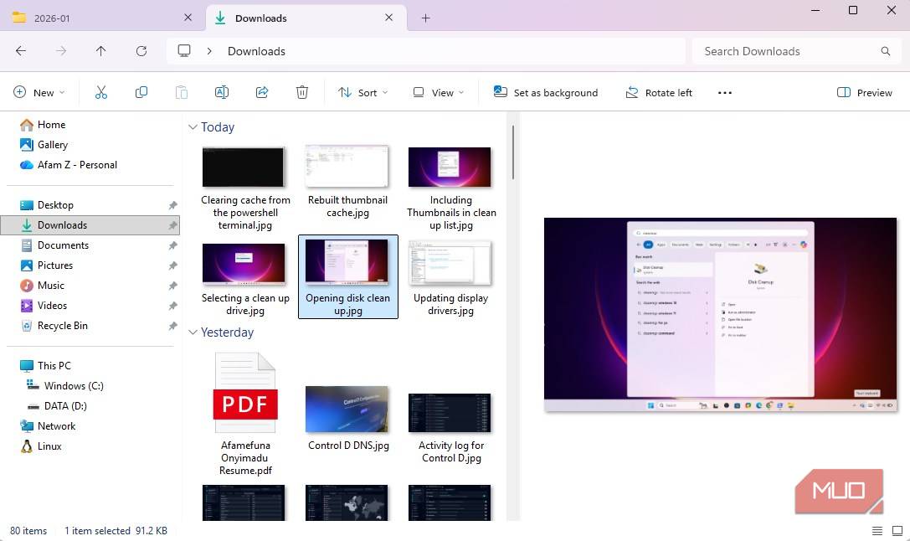Open the Sort dropdown
The width and height of the screenshot is (910, 541).
362,92
